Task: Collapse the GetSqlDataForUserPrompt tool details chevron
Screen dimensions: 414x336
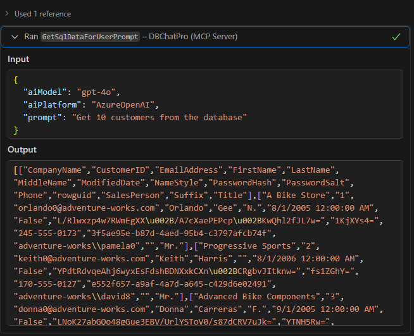Action: [x=15, y=37]
